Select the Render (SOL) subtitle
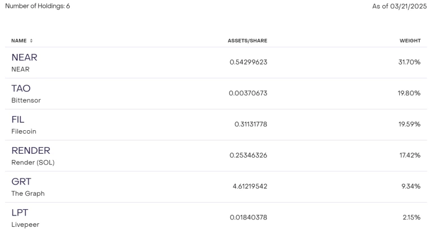The image size is (434, 234). pos(33,162)
